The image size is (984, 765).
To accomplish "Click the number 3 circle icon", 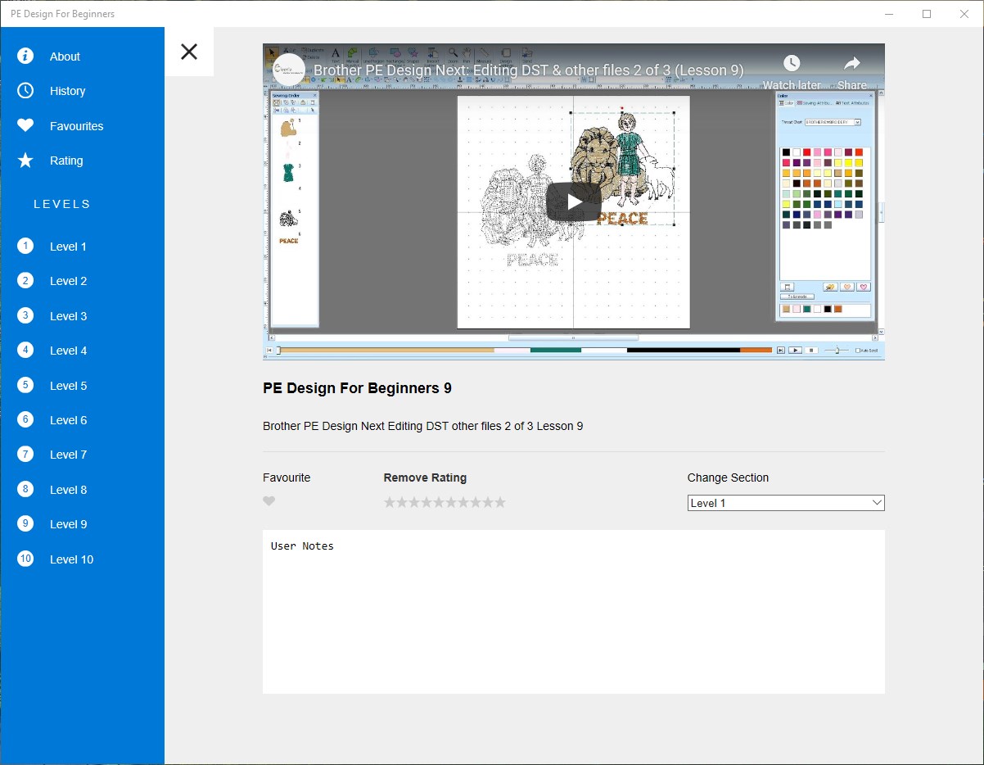I will (x=25, y=315).
